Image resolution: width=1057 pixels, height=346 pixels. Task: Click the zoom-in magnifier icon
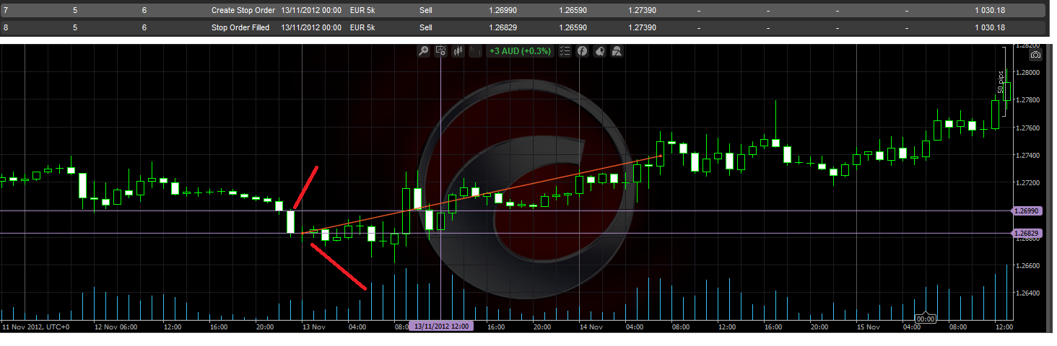pyautogui.click(x=423, y=51)
